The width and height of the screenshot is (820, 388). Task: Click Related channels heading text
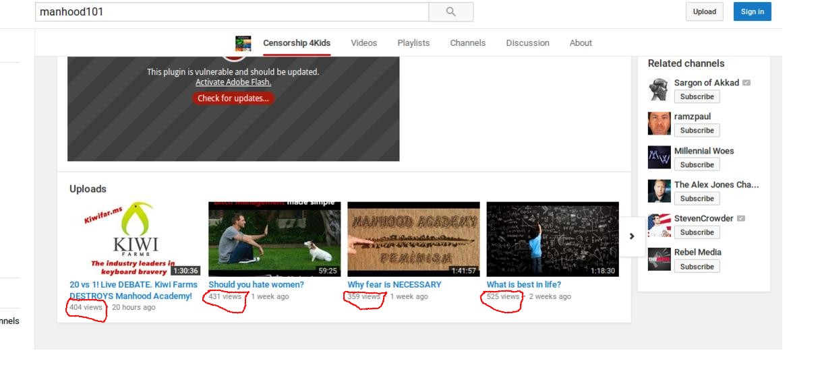(686, 63)
